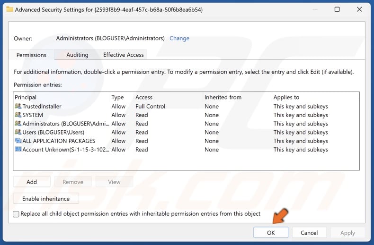374x245 pixels.
Task: Click the Administrators principal group icon
Action: [18, 124]
